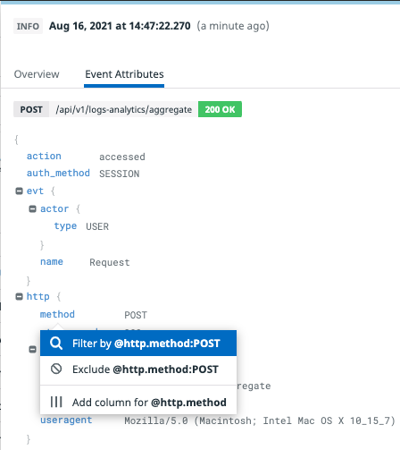This screenshot has height=450, width=400.
Task: Click the useragent attribute key
Action: (x=66, y=420)
